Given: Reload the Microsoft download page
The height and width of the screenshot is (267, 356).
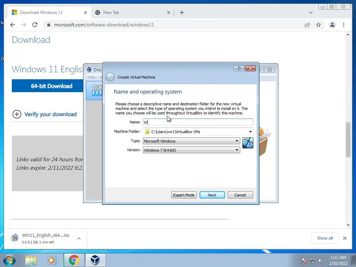Looking at the screenshot, I should (x=35, y=25).
